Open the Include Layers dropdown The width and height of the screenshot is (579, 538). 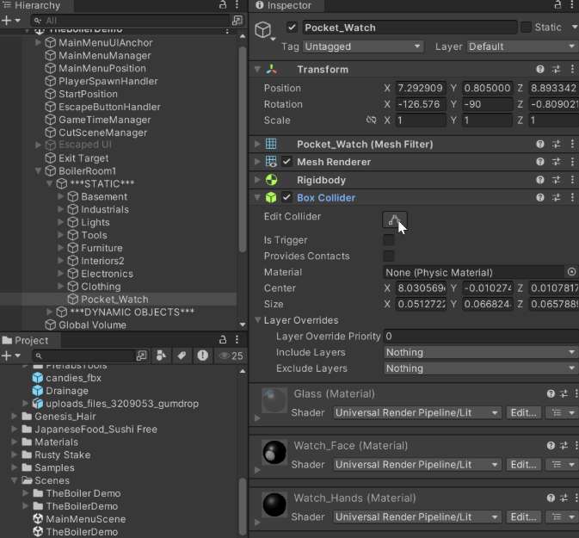click(x=480, y=352)
